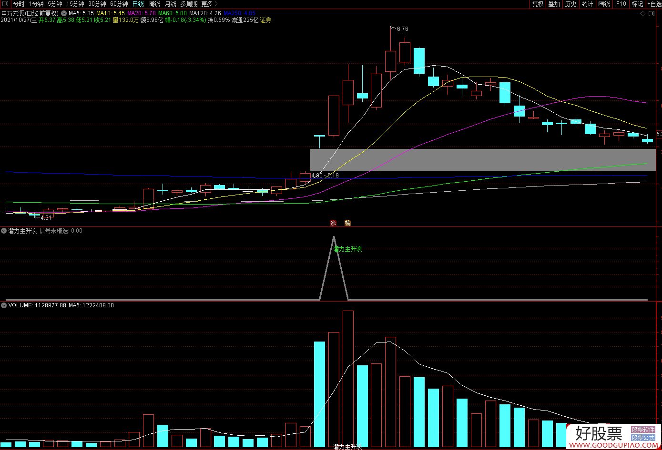Image resolution: width=662 pixels, height=450 pixels.
Task: Click the green 潜力主升浪 signal label
Action: (x=347, y=249)
